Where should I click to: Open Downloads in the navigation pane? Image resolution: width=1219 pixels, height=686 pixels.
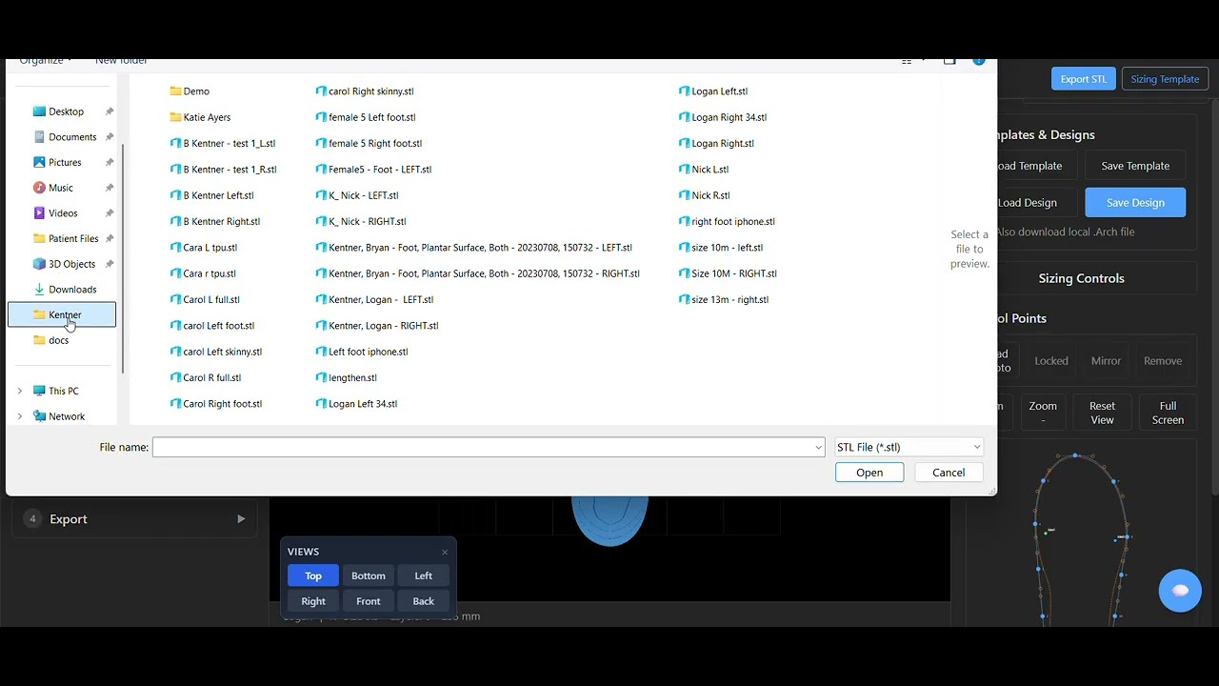tap(72, 290)
